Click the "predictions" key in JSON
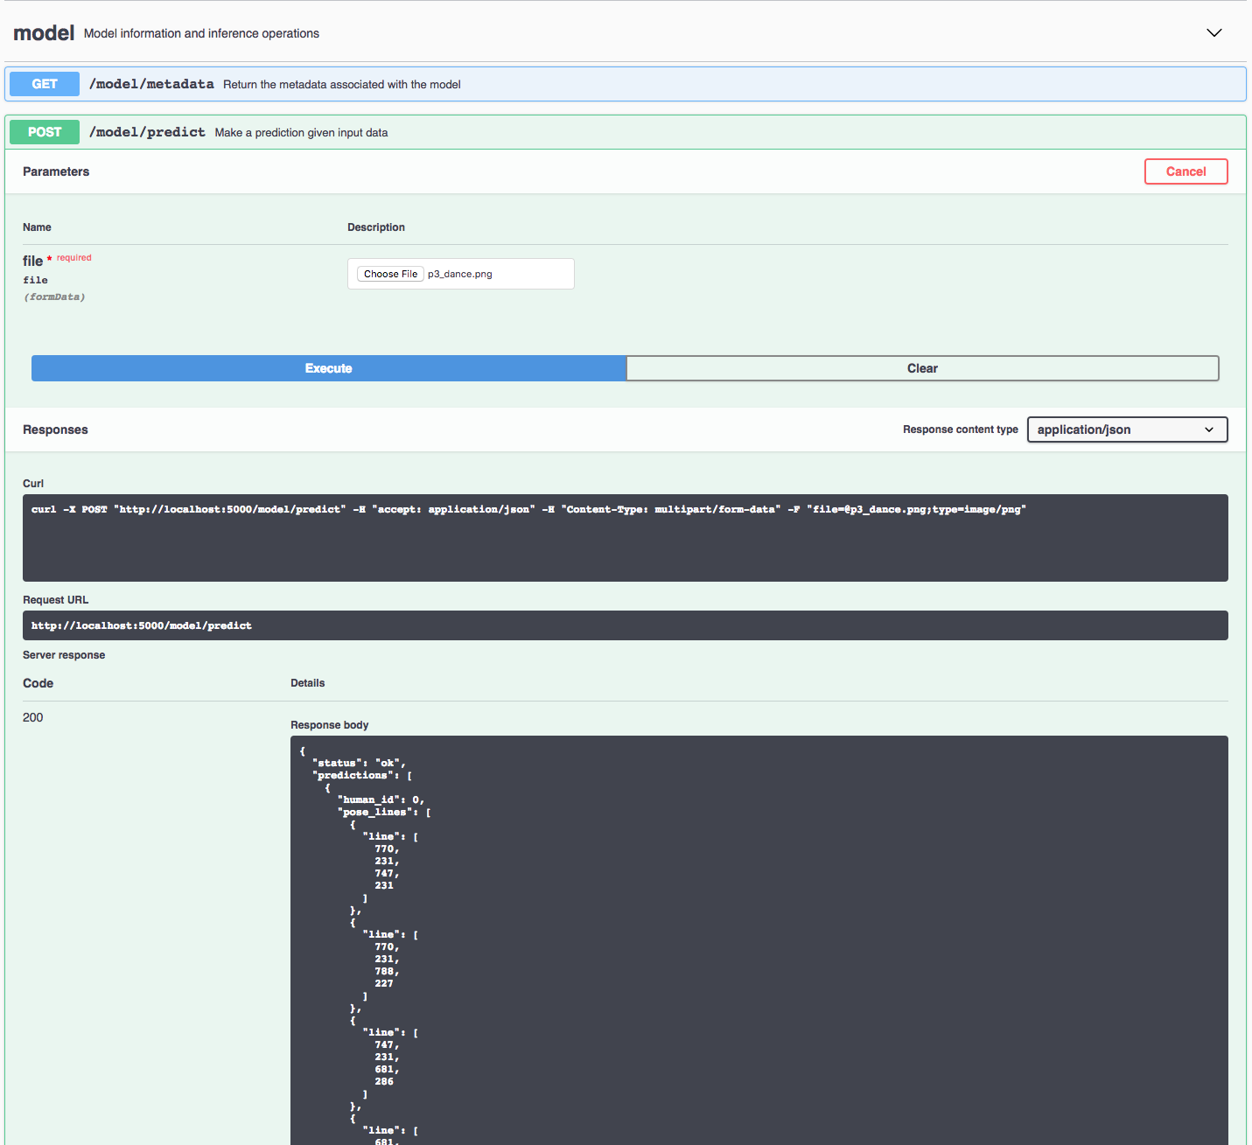Image resolution: width=1252 pixels, height=1145 pixels. pyautogui.click(x=353, y=775)
